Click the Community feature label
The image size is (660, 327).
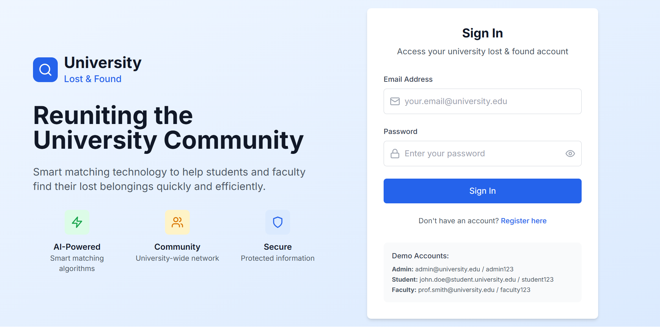(177, 247)
